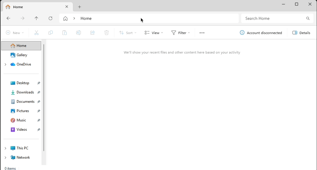Select the Delete trash icon
The height and width of the screenshot is (170, 317).
coord(106,33)
